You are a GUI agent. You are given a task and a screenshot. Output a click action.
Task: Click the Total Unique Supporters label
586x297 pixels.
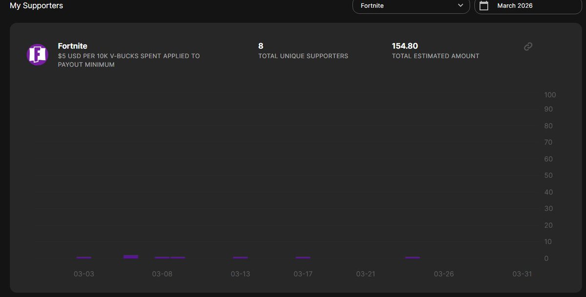[303, 56]
